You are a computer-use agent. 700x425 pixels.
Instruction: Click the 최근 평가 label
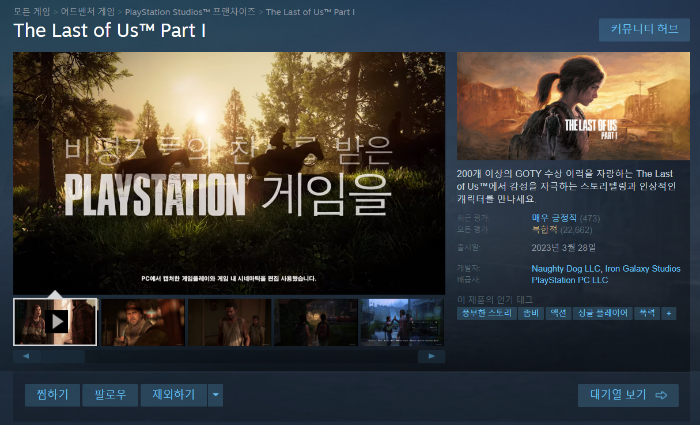472,218
